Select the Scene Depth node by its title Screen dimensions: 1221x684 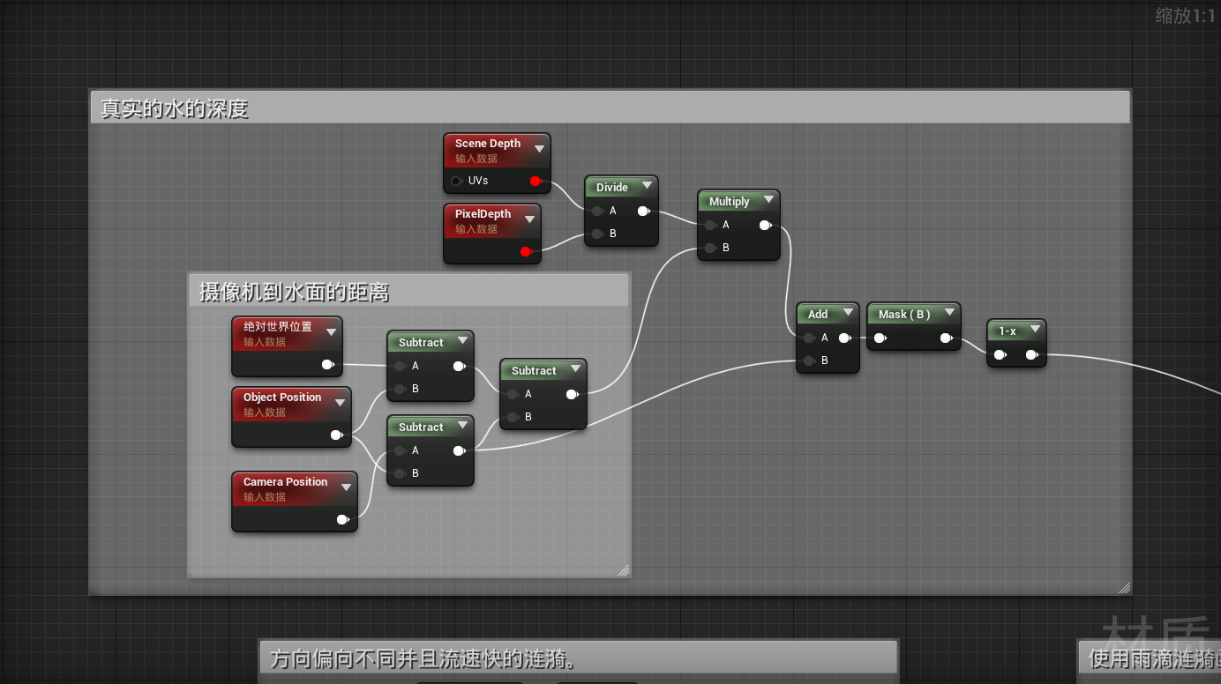[x=488, y=144]
